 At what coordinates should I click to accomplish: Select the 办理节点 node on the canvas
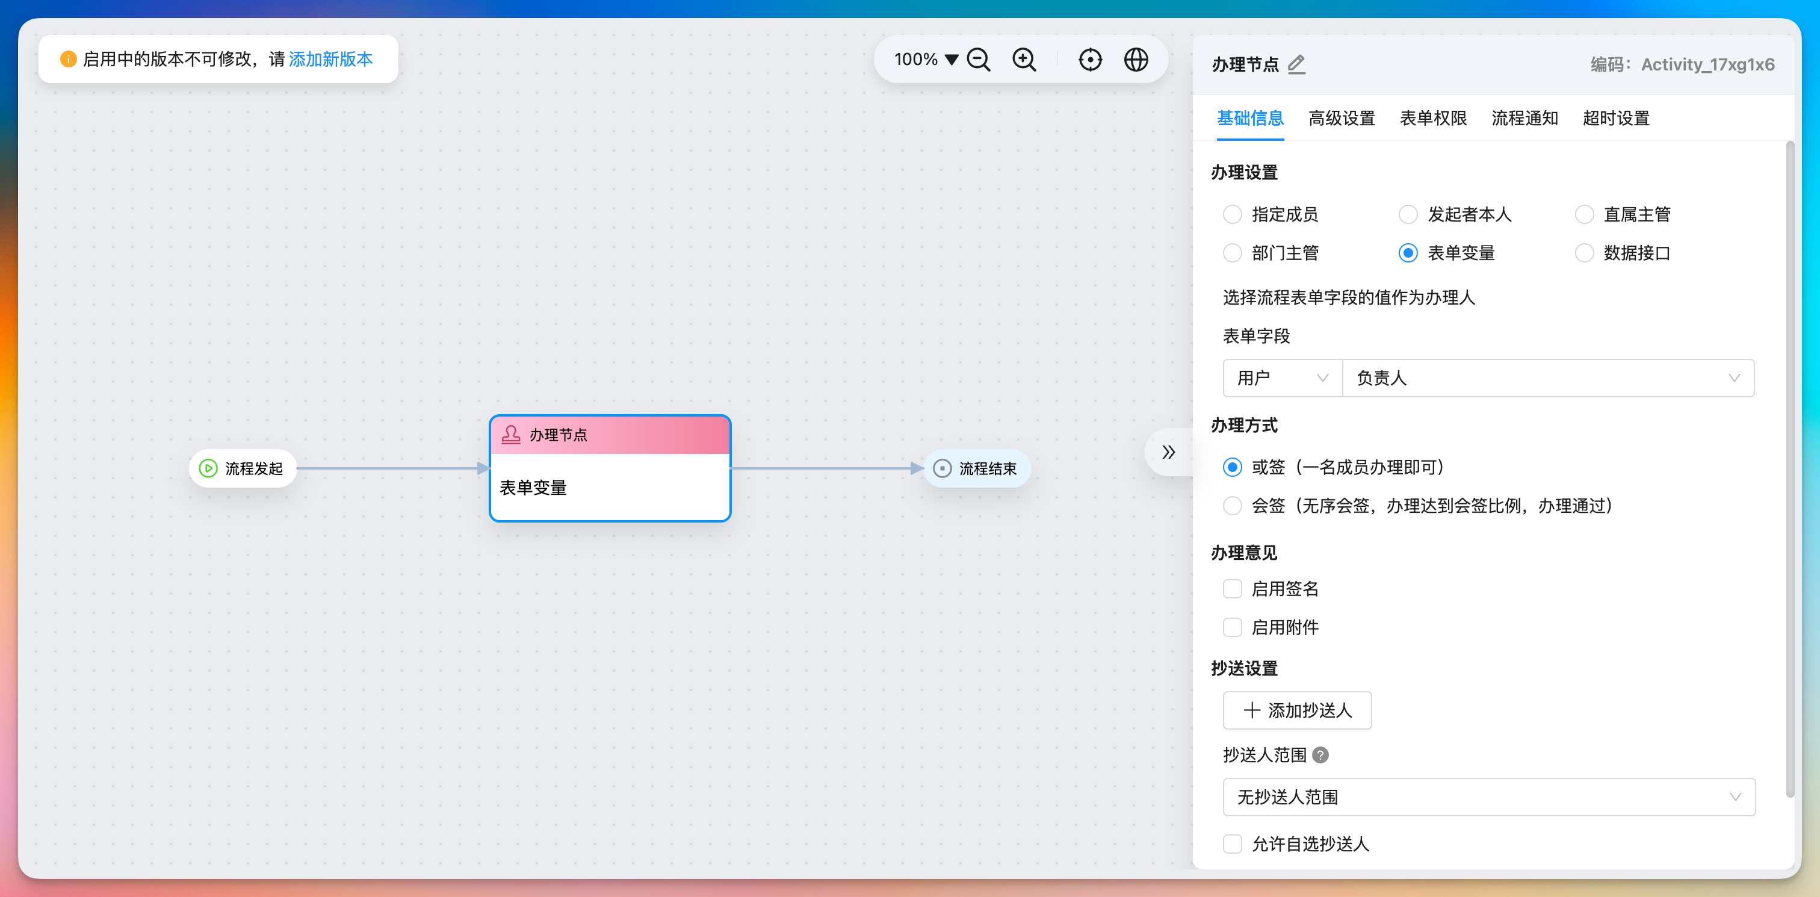coord(610,468)
